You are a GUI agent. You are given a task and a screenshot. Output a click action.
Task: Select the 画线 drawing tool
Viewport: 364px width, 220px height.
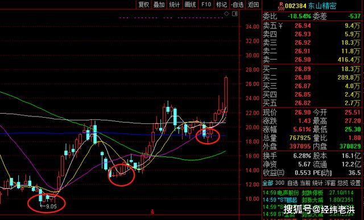point(190,5)
